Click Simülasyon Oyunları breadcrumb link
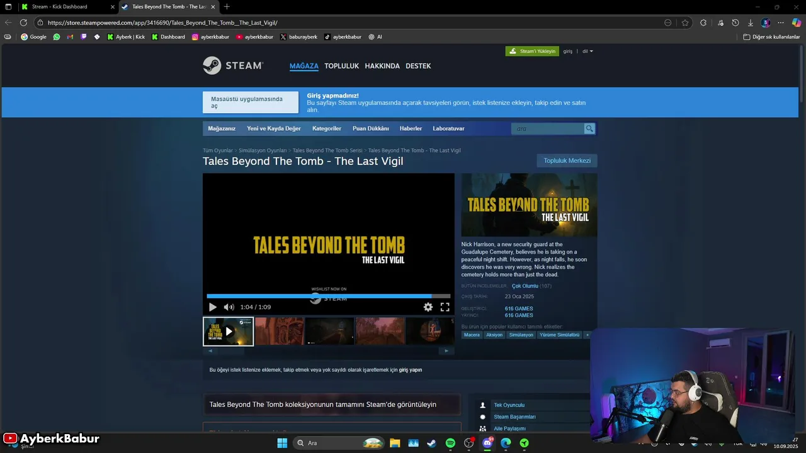The height and width of the screenshot is (453, 806). tap(263, 151)
